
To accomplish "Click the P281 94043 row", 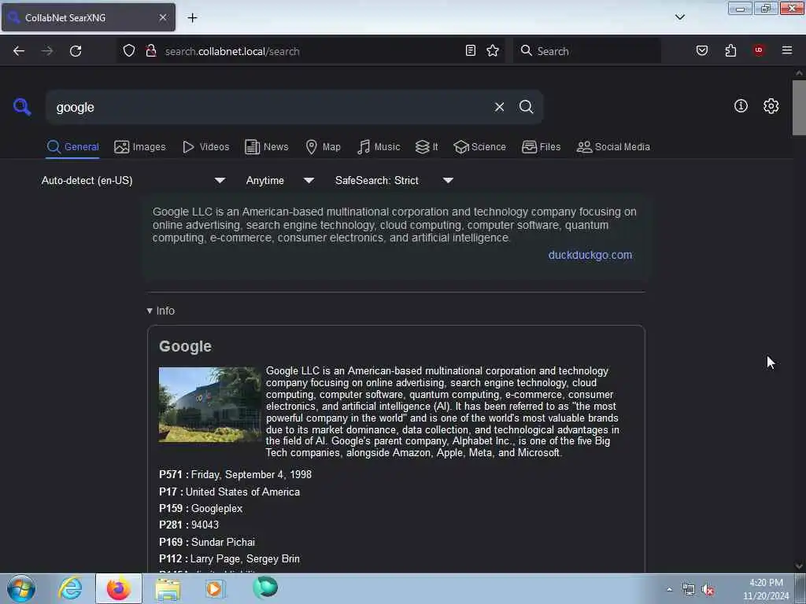I will tap(189, 525).
